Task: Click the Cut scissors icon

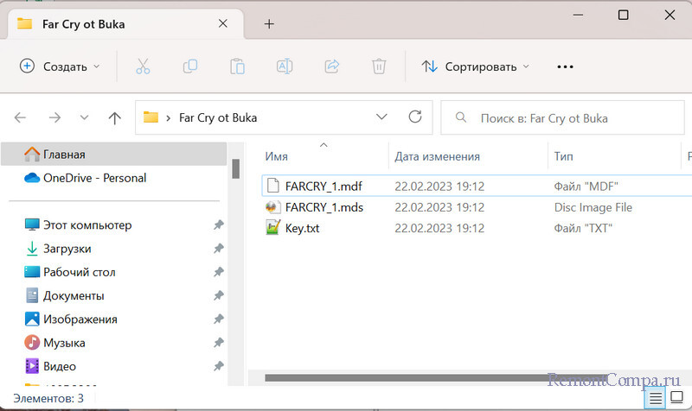Action: [143, 66]
